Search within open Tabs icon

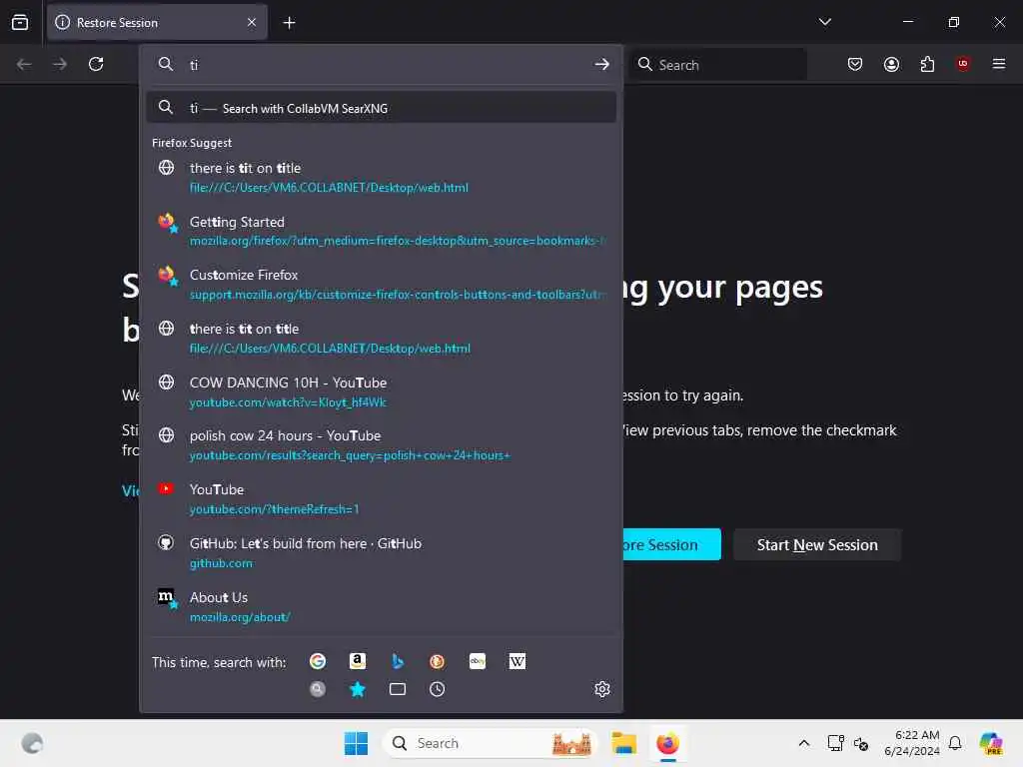pyautogui.click(x=398, y=689)
